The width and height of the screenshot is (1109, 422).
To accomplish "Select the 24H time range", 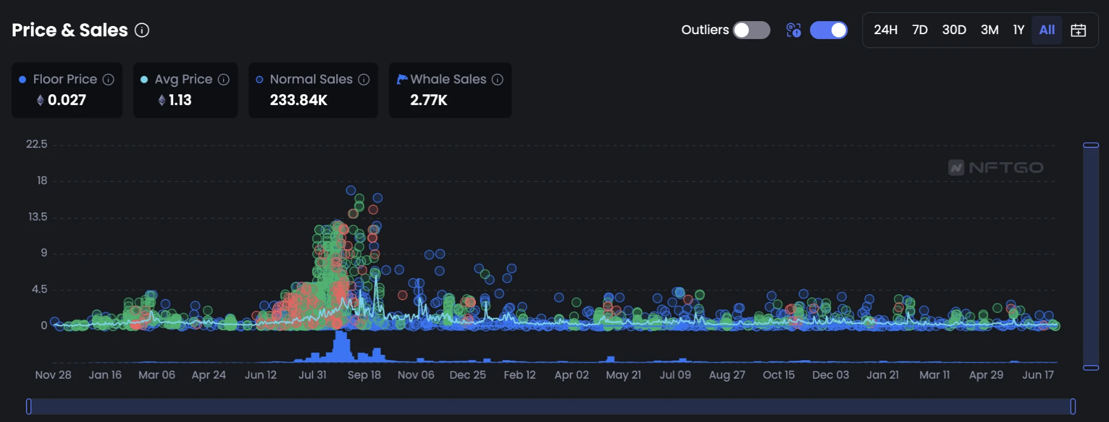I will pyautogui.click(x=885, y=30).
